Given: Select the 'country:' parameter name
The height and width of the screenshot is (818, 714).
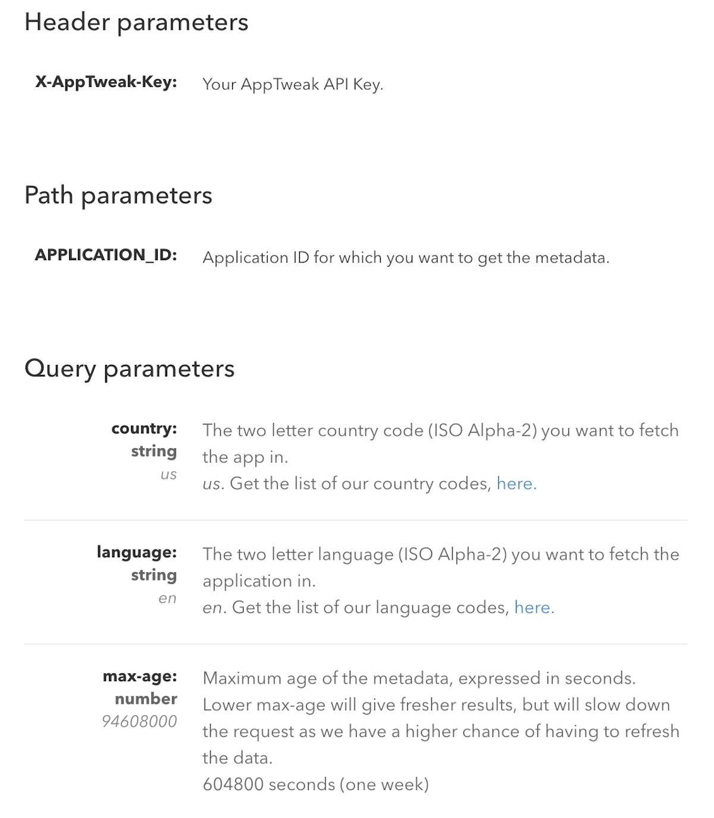Looking at the screenshot, I should (x=144, y=429).
